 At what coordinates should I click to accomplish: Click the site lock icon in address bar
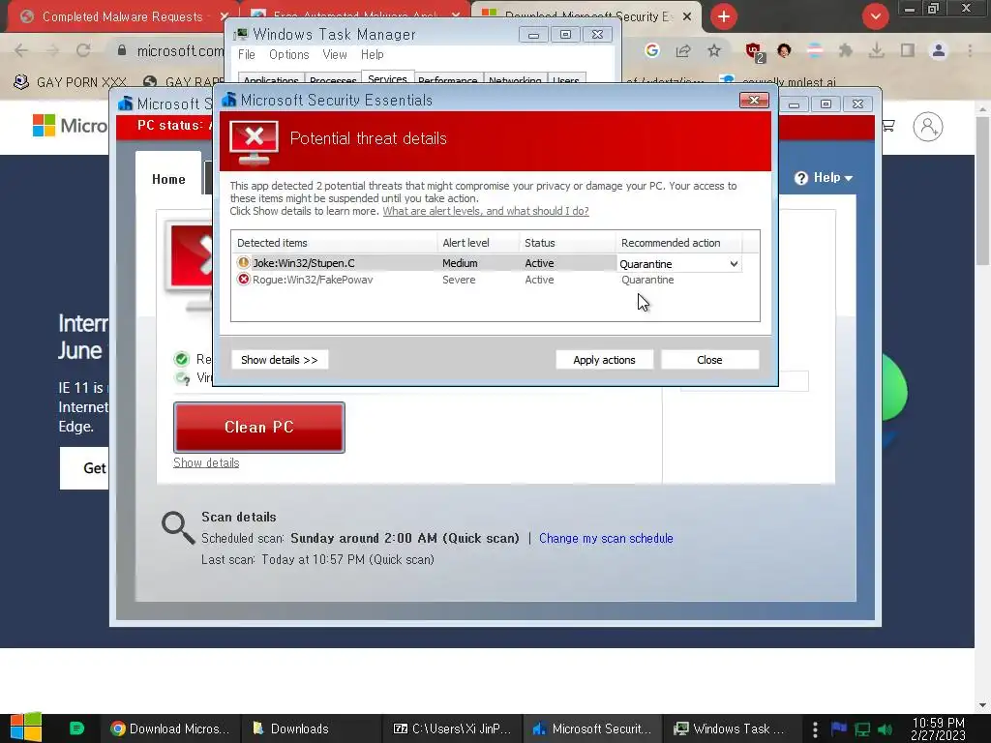click(122, 50)
